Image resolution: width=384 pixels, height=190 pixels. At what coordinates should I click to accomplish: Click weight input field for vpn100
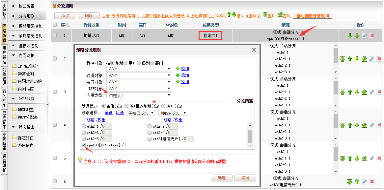(128, 145)
